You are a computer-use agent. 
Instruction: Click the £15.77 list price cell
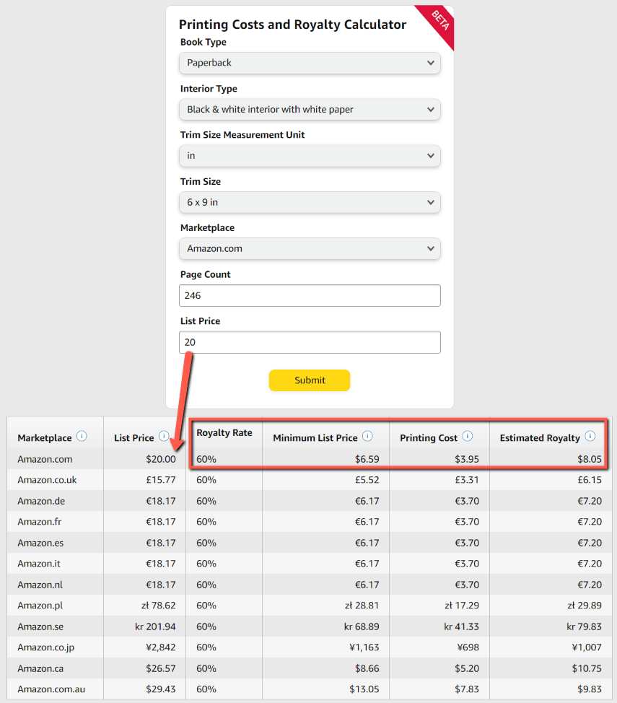click(160, 480)
